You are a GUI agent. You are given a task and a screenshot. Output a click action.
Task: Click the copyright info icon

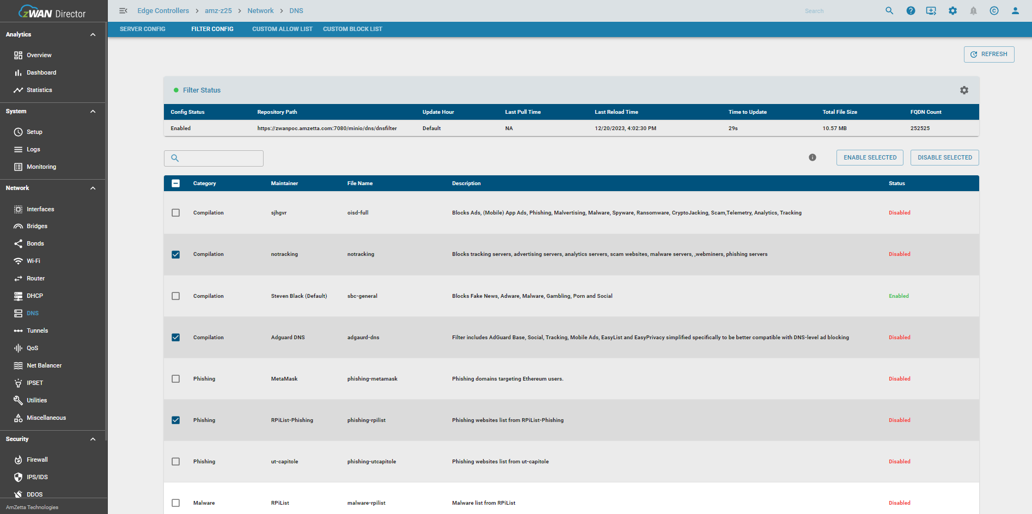pyautogui.click(x=994, y=11)
